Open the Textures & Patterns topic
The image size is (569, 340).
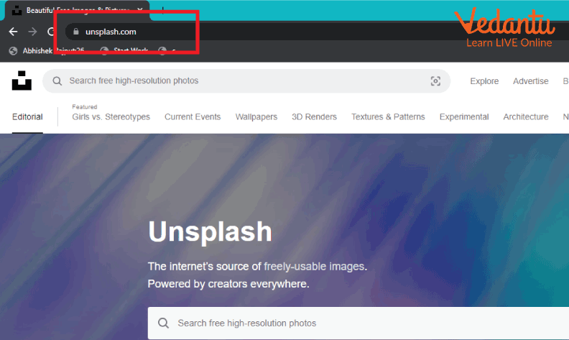pos(388,117)
